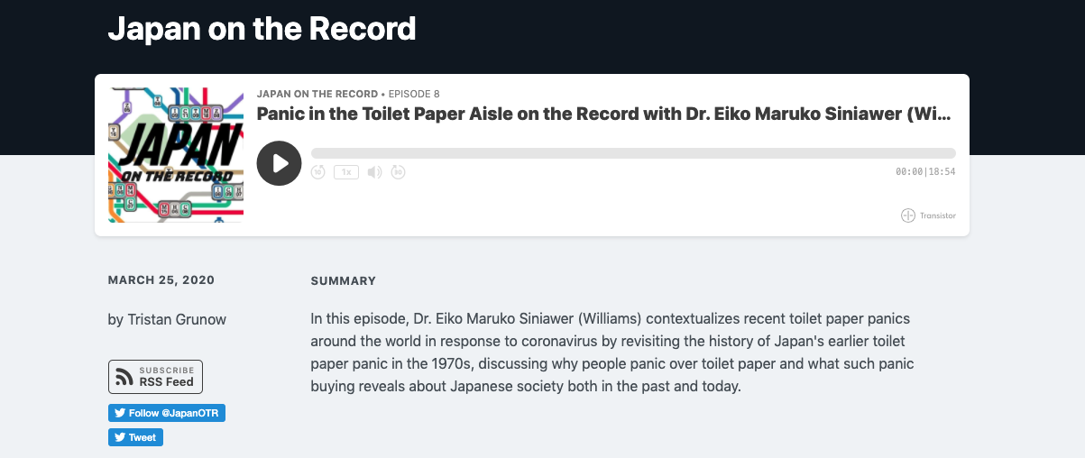Click the Twitter bird on Tweet button
The height and width of the screenshot is (458, 1085).
[119, 437]
